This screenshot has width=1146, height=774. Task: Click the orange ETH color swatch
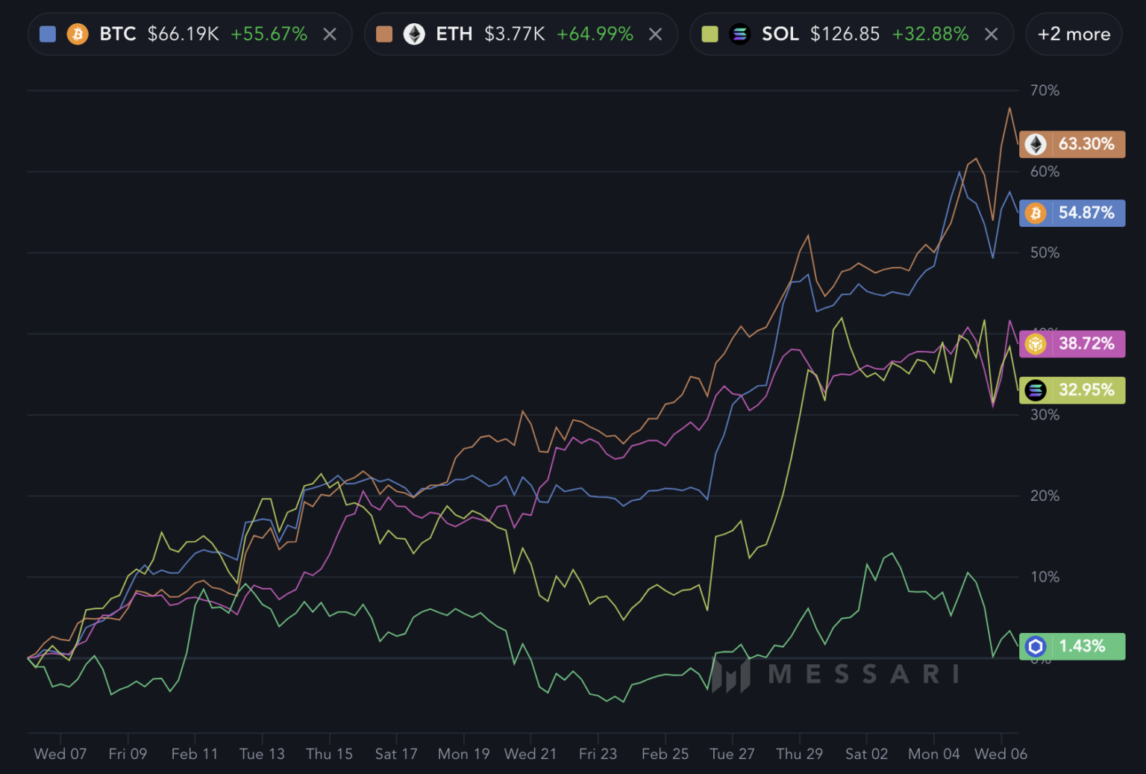click(x=384, y=34)
